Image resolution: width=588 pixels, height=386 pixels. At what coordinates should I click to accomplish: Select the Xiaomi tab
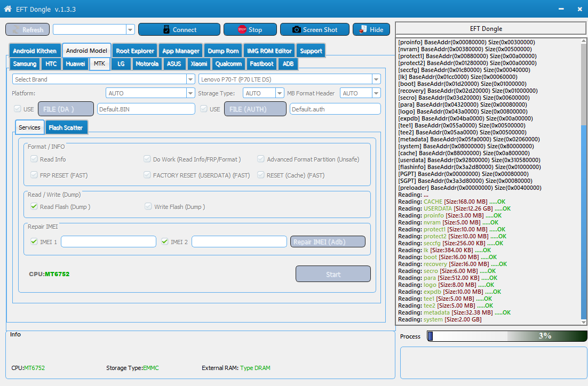pos(198,63)
